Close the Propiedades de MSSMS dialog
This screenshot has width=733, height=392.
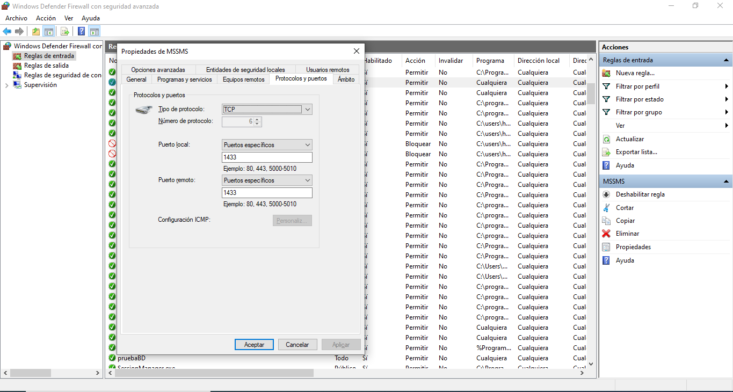357,51
